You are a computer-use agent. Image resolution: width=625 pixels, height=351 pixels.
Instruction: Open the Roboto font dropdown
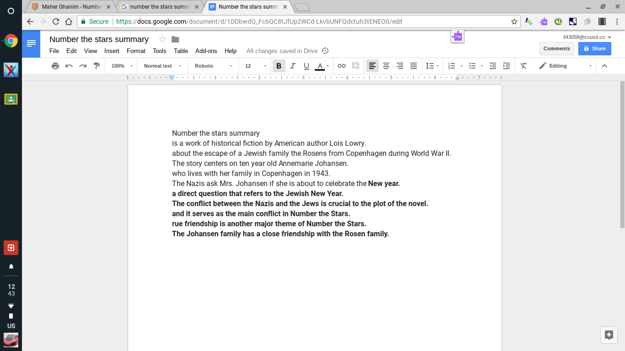pyautogui.click(x=213, y=66)
